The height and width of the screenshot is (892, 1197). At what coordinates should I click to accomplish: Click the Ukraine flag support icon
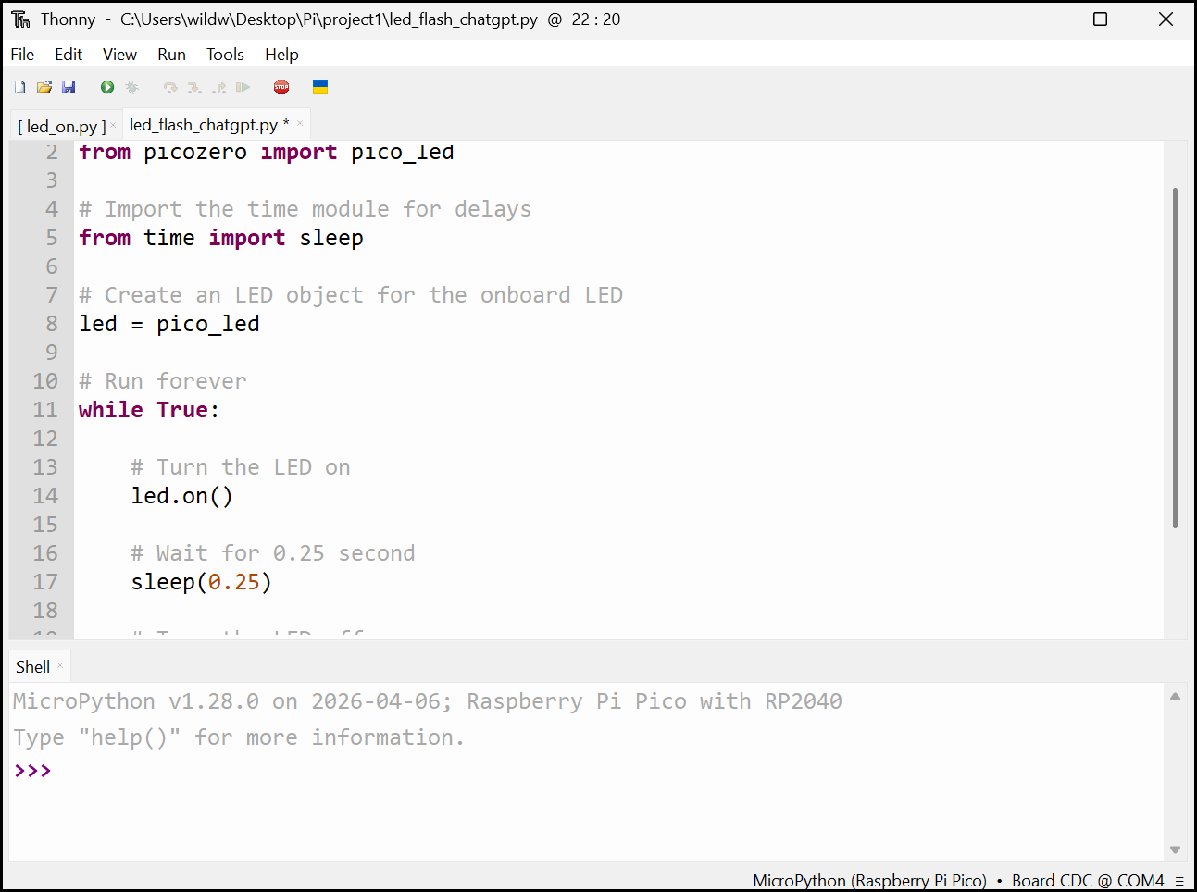320,87
